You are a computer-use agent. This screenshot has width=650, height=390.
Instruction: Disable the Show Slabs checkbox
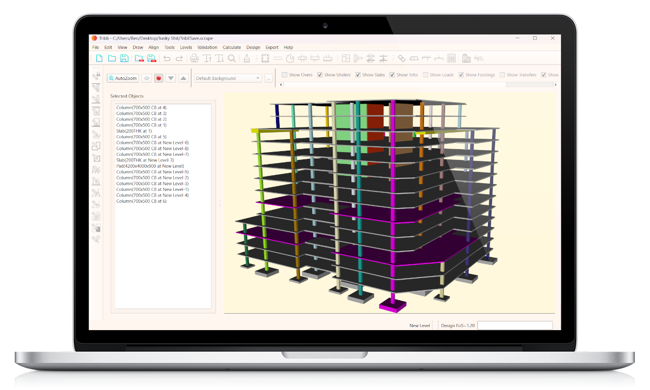[x=358, y=75]
